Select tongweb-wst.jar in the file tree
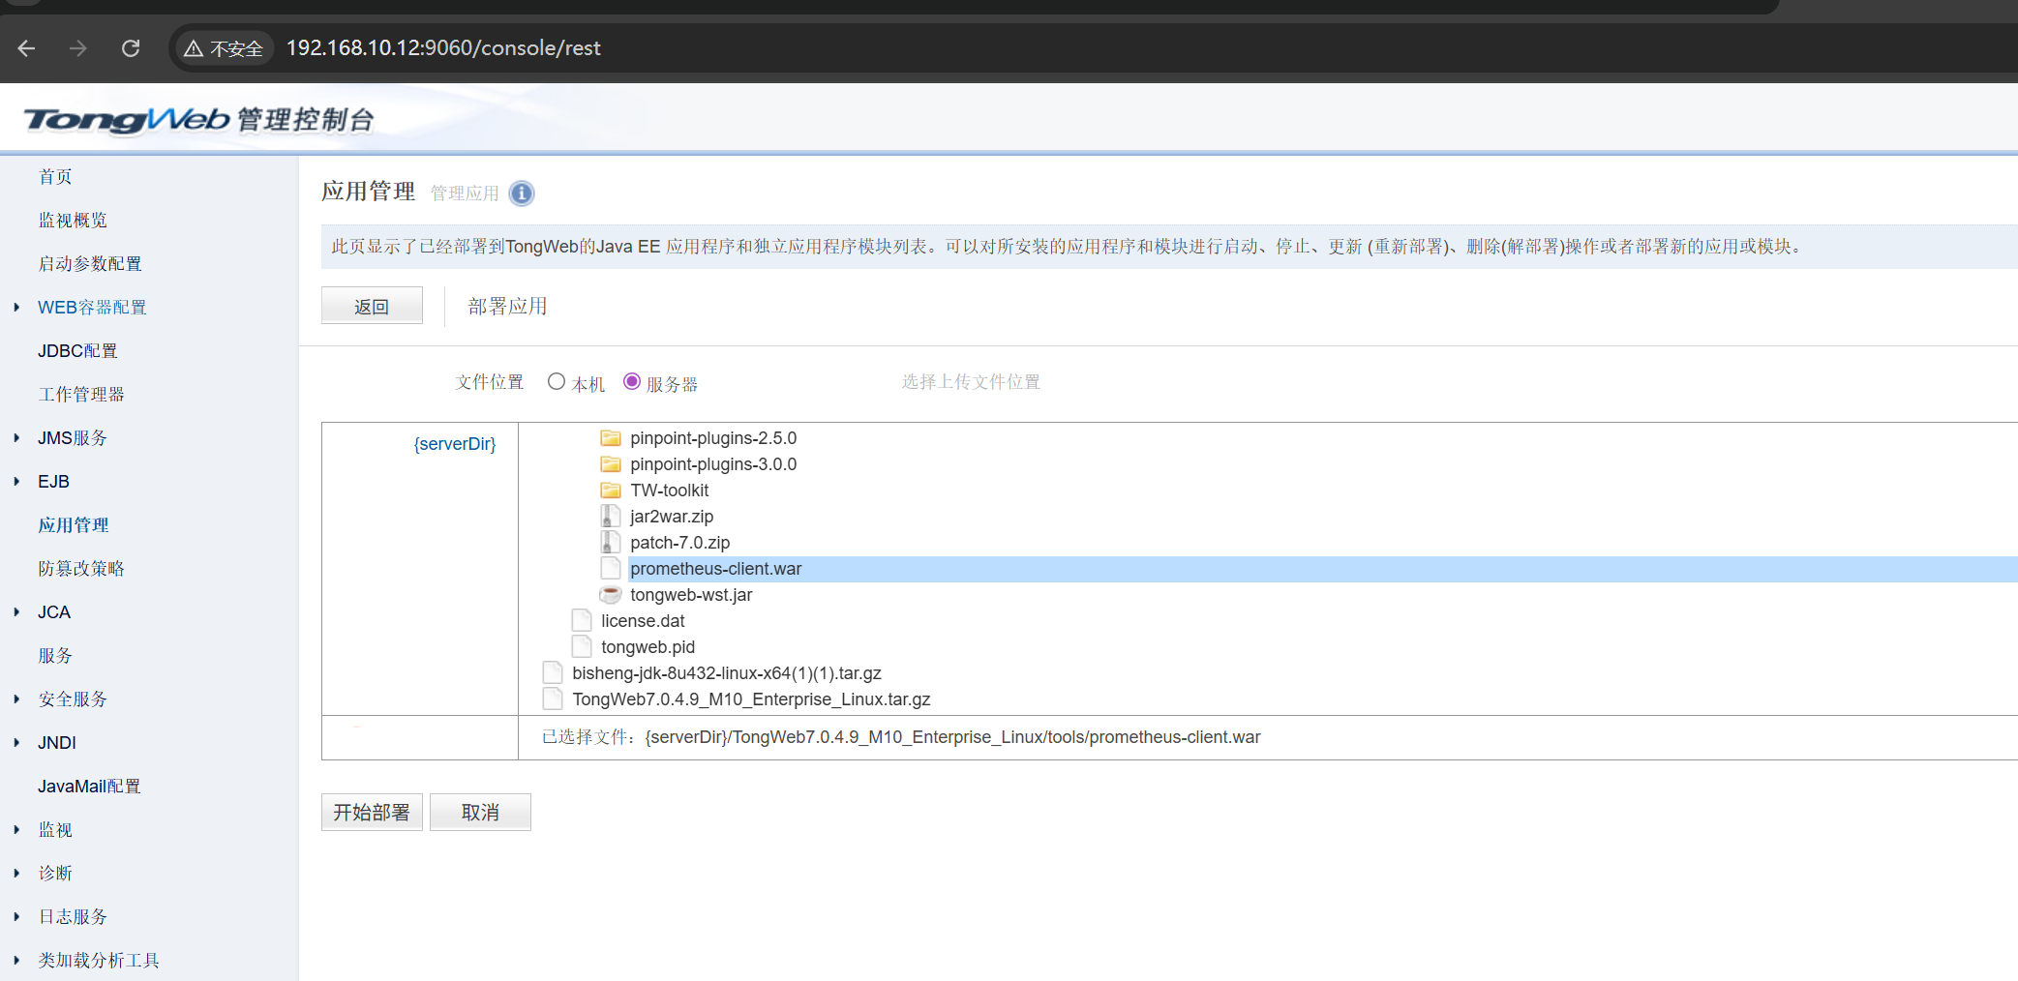Viewport: 2018px width, 981px height. click(691, 595)
